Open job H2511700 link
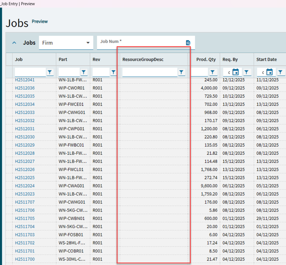This screenshot has height=265, width=286. pyautogui.click(x=25, y=259)
